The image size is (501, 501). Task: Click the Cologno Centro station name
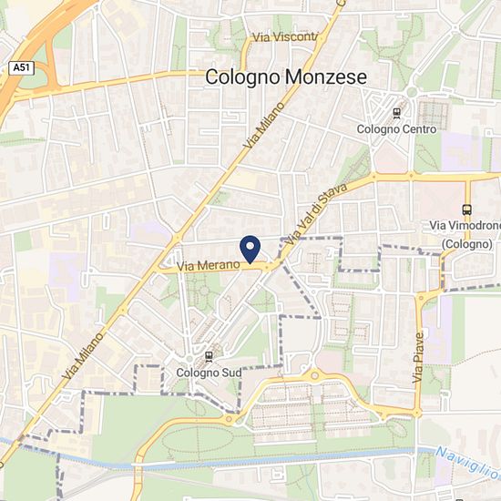pyautogui.click(x=396, y=129)
